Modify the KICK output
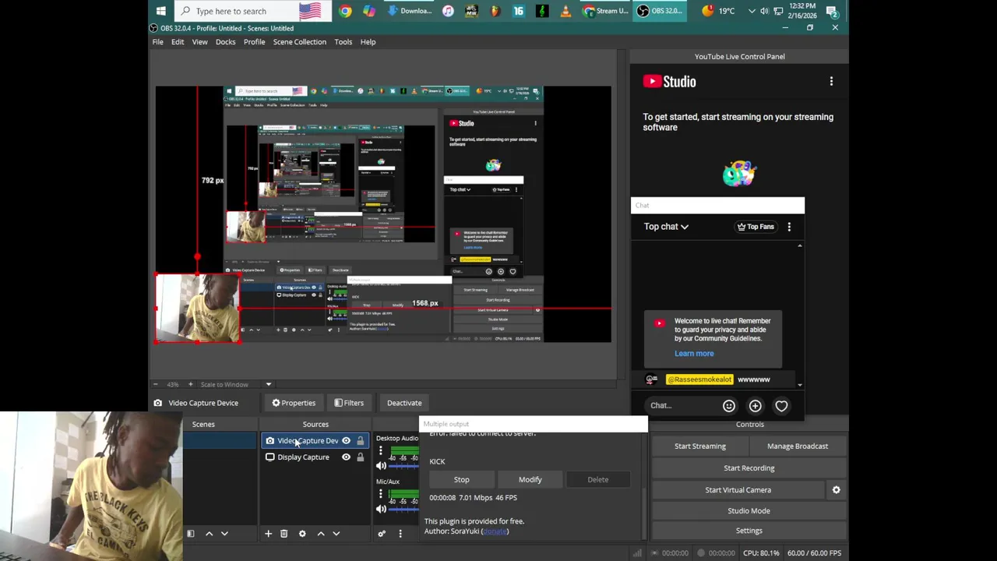The width and height of the screenshot is (997, 561). click(x=530, y=480)
